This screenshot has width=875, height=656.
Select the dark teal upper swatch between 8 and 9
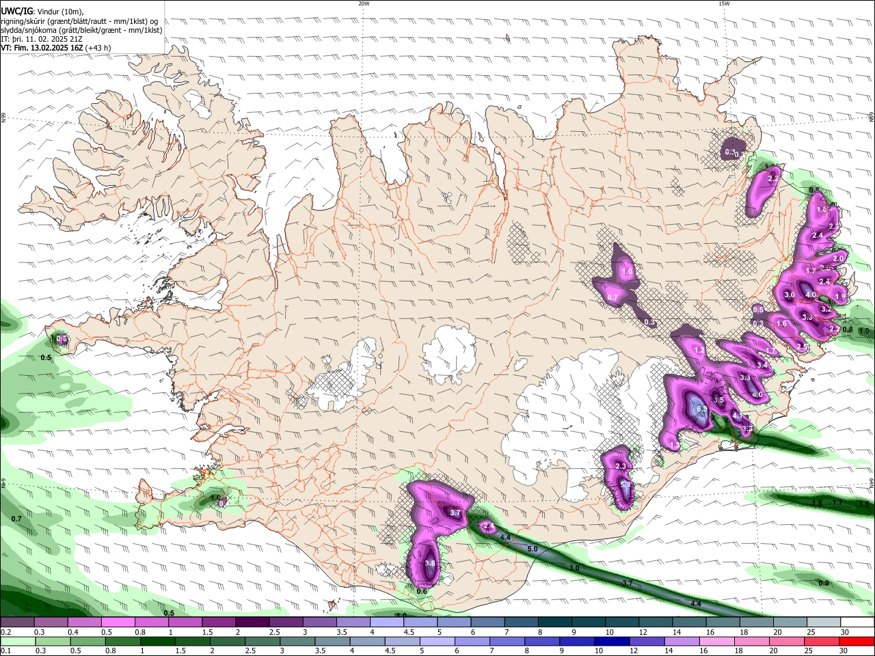pyautogui.click(x=554, y=622)
